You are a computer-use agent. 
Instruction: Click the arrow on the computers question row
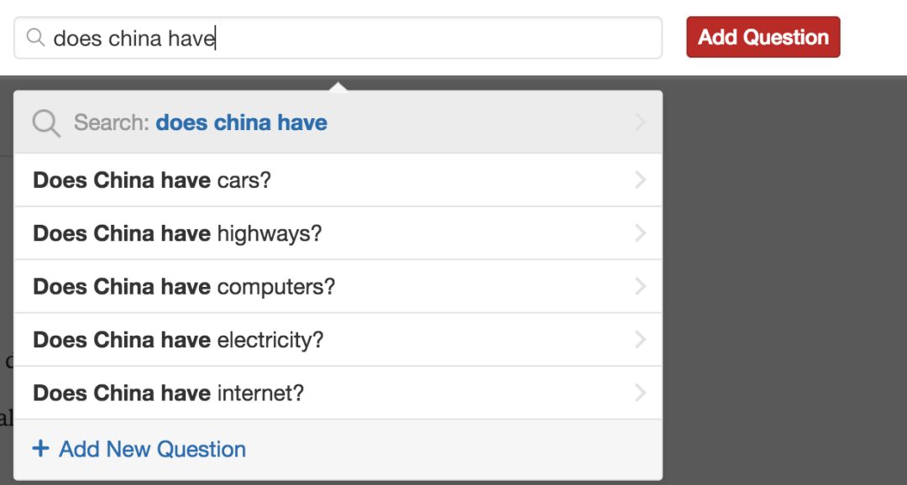point(640,286)
